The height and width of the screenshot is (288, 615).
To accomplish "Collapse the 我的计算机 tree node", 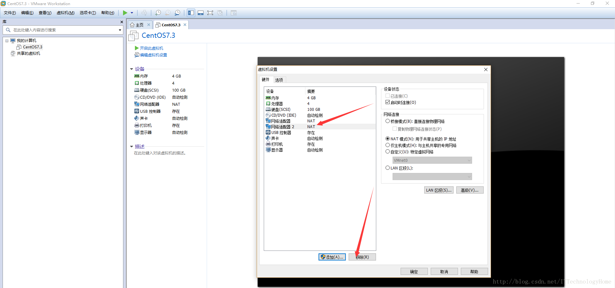I will pyautogui.click(x=7, y=41).
